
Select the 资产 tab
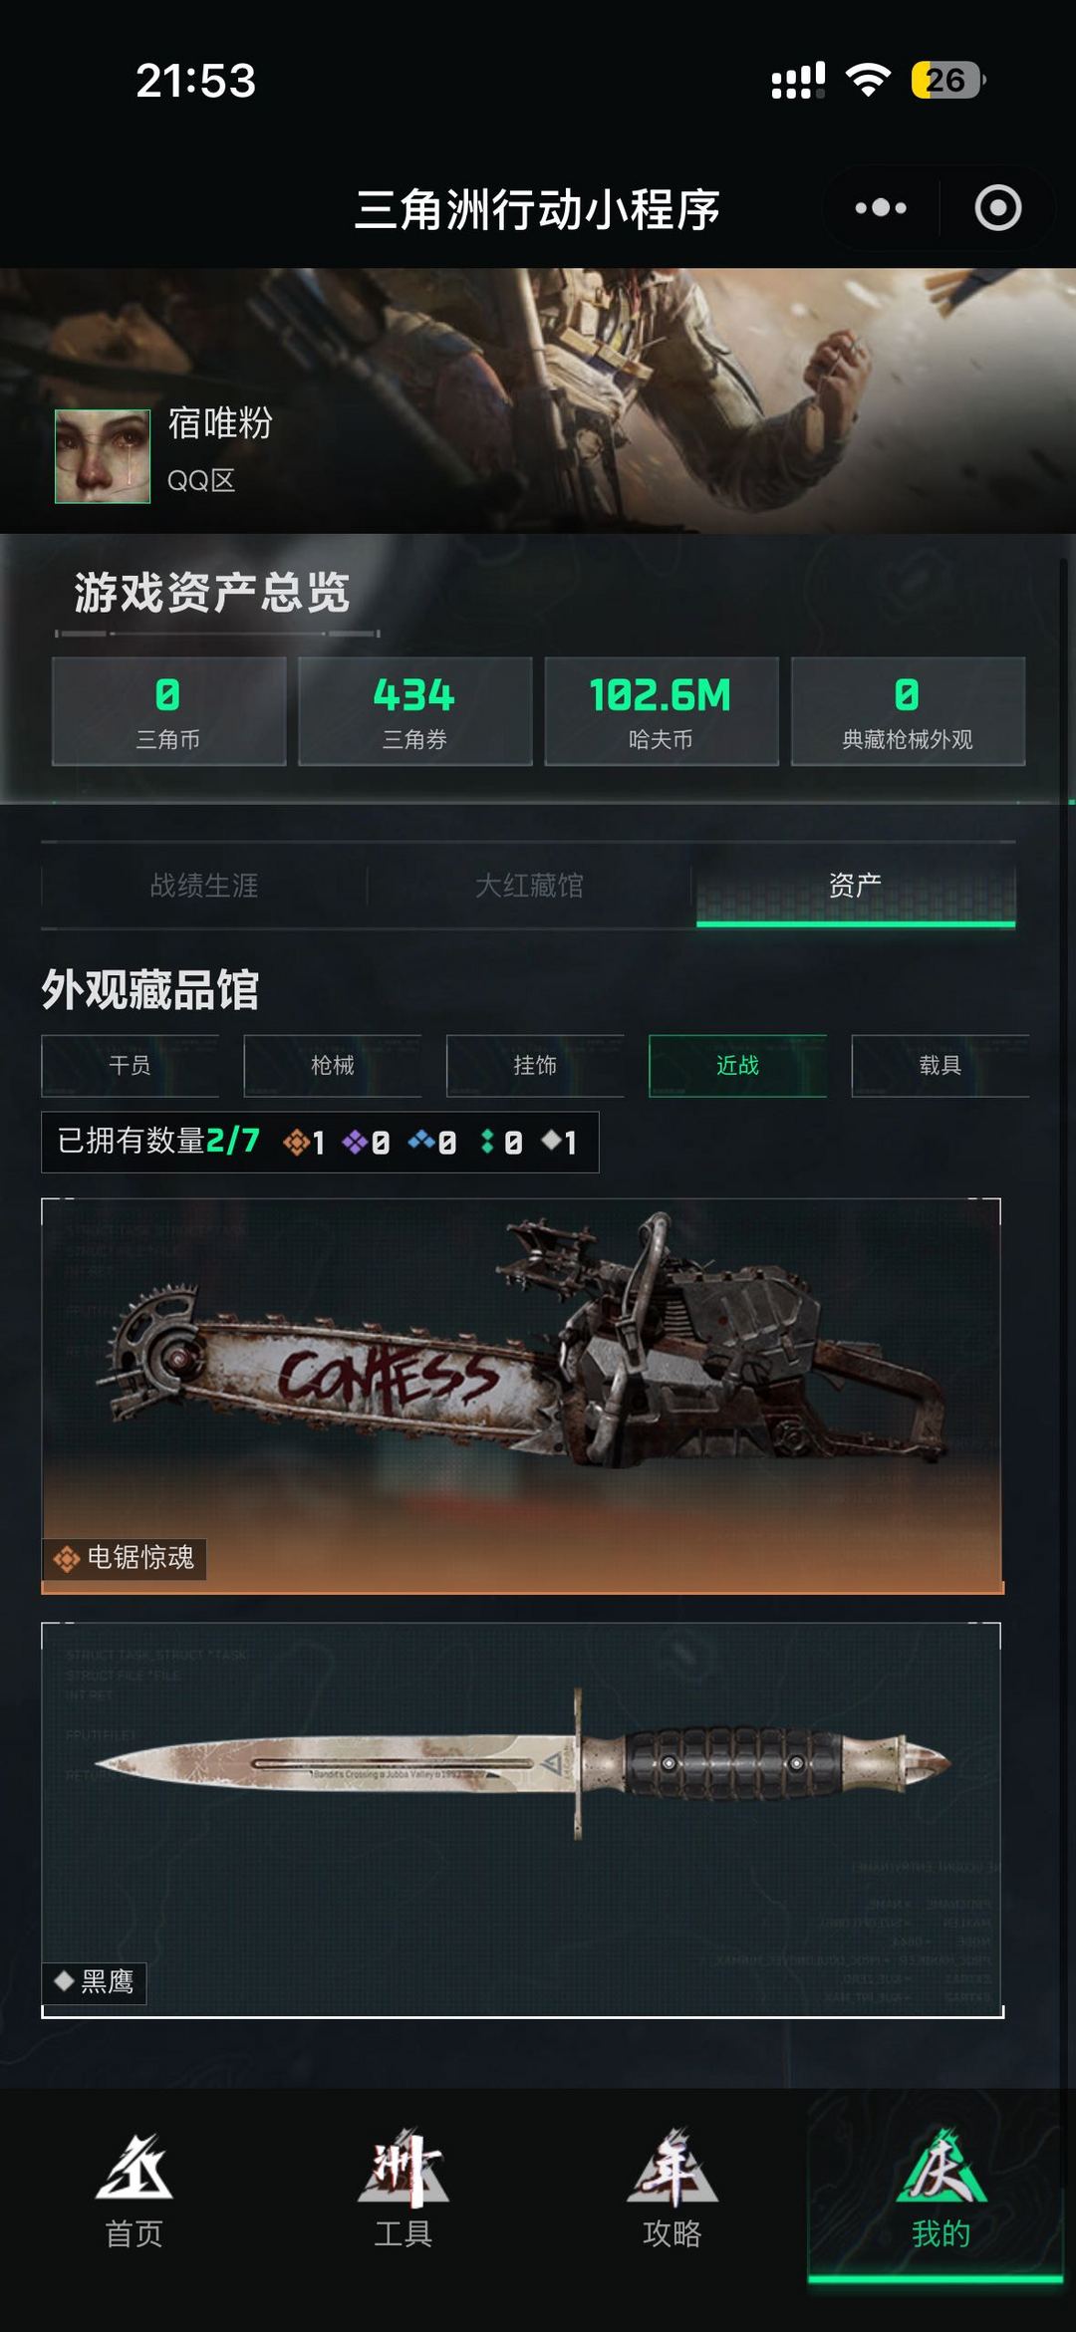point(855,886)
